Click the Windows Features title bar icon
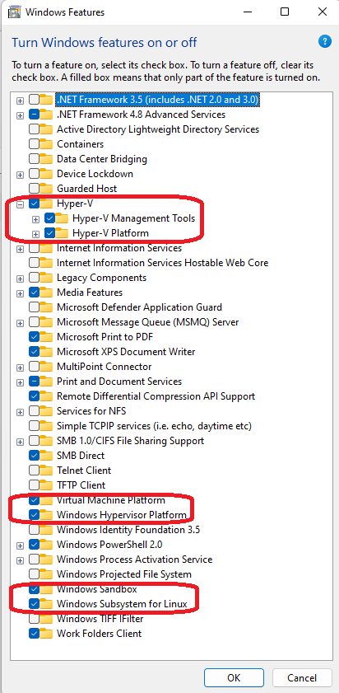Image resolution: width=339 pixels, height=693 pixels. (x=15, y=12)
